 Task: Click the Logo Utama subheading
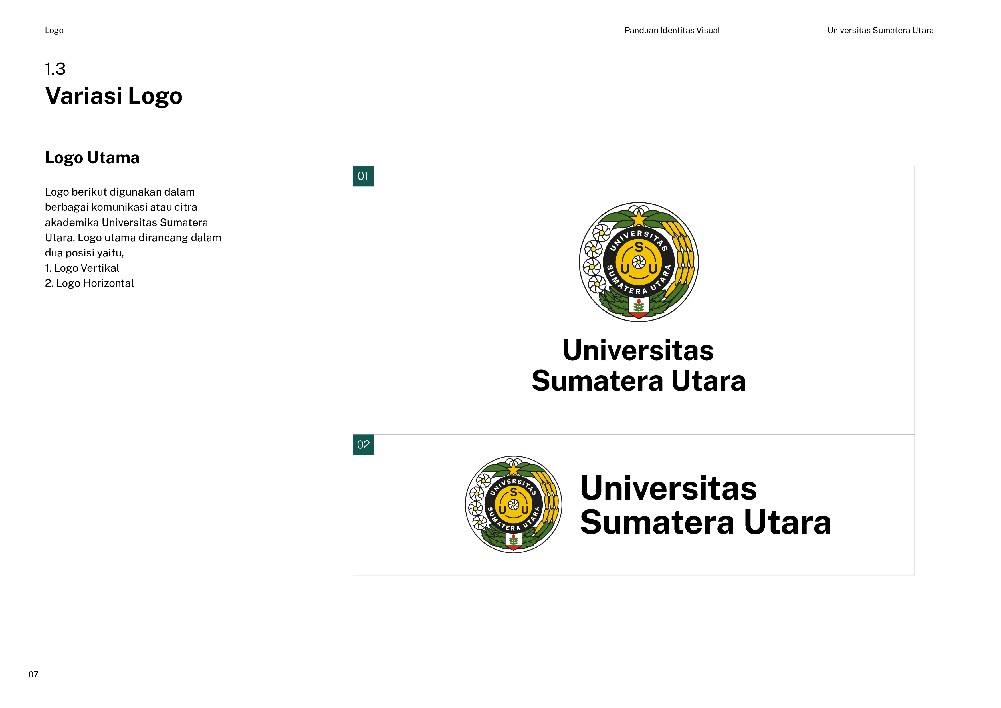[x=92, y=158]
